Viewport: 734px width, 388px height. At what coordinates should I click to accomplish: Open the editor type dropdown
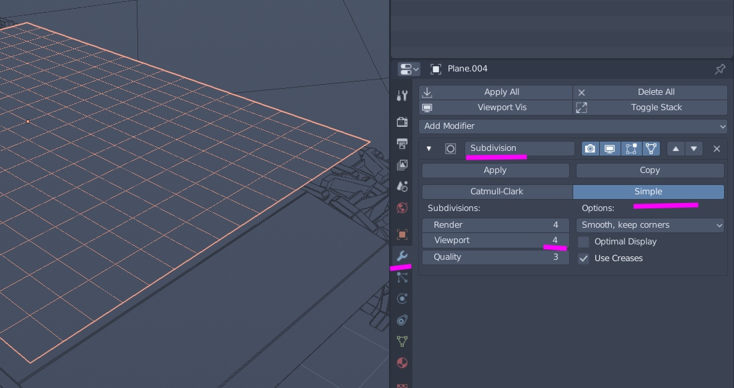click(x=409, y=69)
